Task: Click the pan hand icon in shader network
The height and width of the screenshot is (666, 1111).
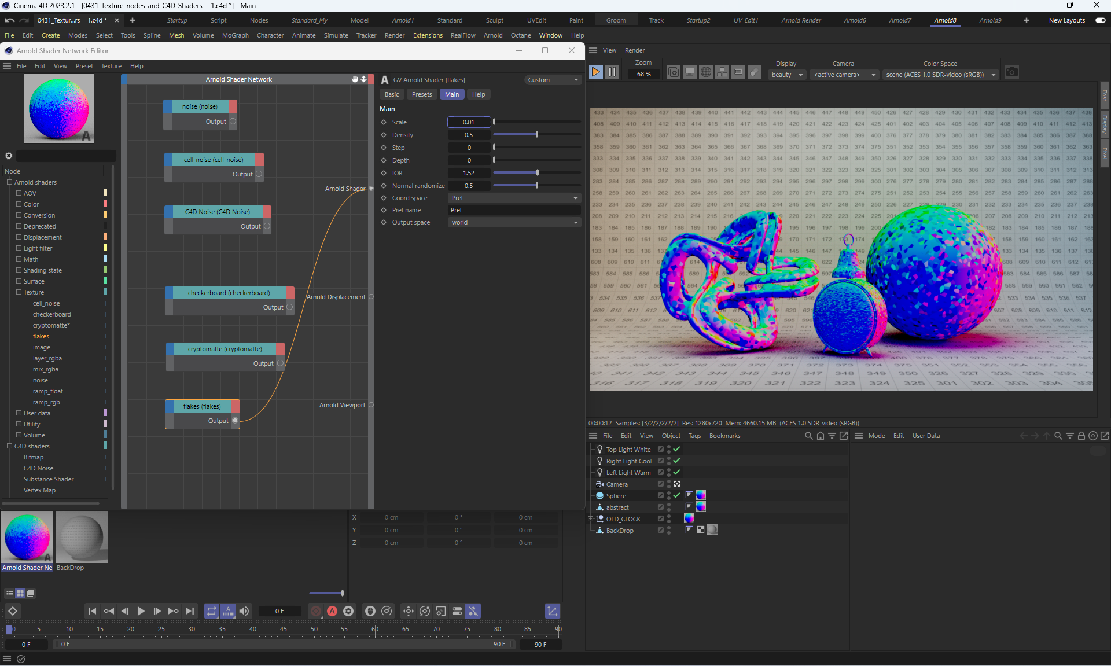Action: 355,79
